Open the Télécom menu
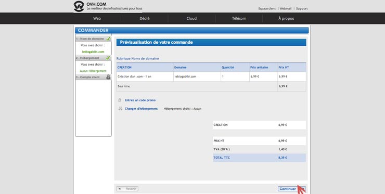This screenshot has height=194, width=385. pos(239,18)
